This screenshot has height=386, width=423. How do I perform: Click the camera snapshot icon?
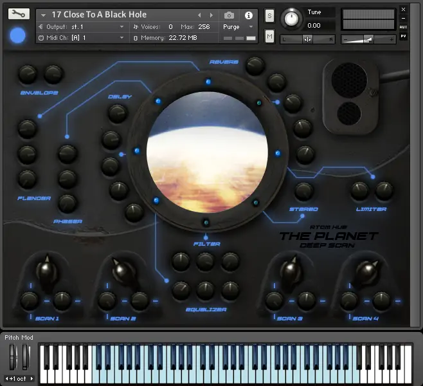229,15
